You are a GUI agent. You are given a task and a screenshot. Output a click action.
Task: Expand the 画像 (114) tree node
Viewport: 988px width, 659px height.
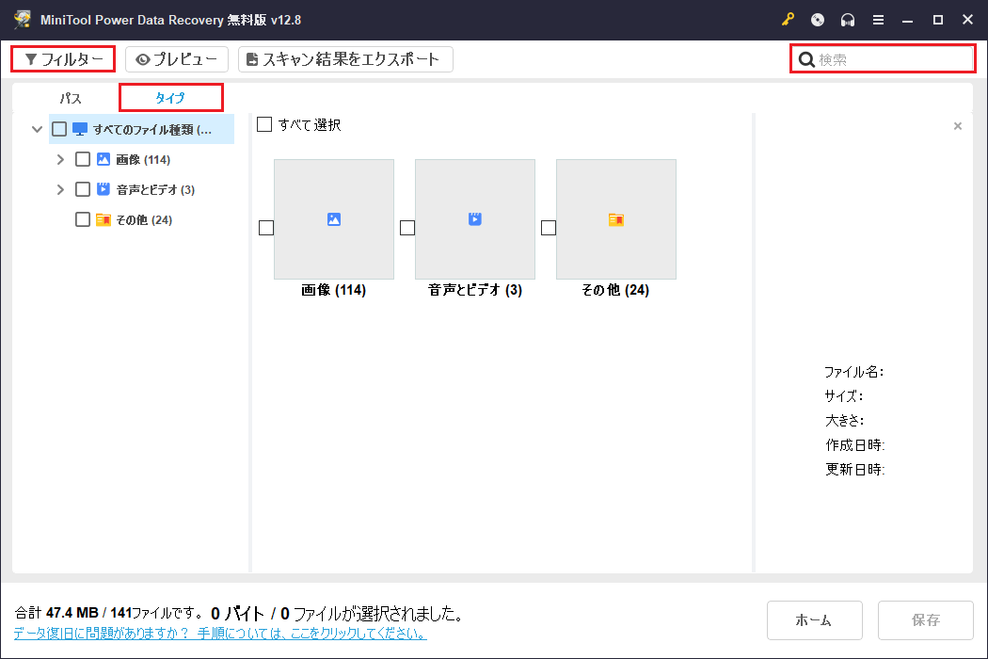click(60, 159)
